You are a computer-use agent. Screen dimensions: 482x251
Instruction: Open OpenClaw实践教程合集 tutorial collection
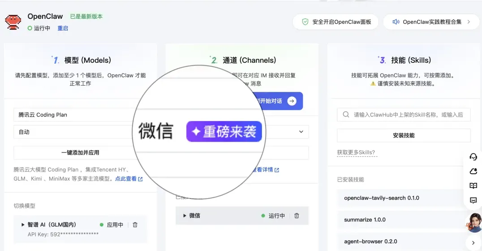pyautogui.click(x=431, y=22)
